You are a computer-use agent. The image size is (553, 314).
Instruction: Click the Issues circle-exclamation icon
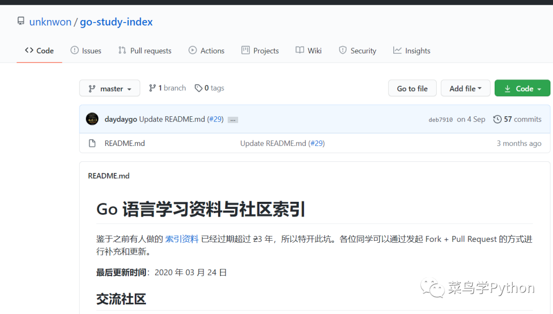pyautogui.click(x=74, y=50)
